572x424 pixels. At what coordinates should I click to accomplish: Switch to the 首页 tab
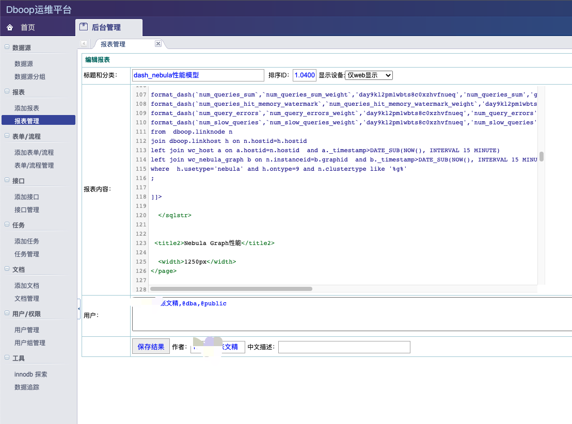click(28, 27)
